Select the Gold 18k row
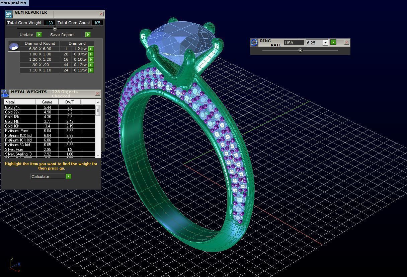407x277 pixels. pyautogui.click(x=49, y=117)
